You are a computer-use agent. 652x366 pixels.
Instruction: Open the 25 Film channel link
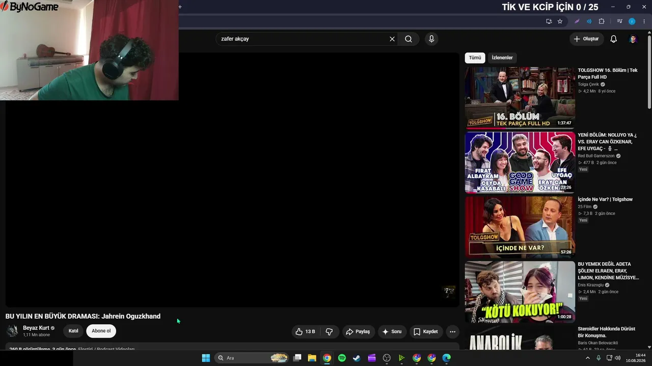[x=584, y=207]
